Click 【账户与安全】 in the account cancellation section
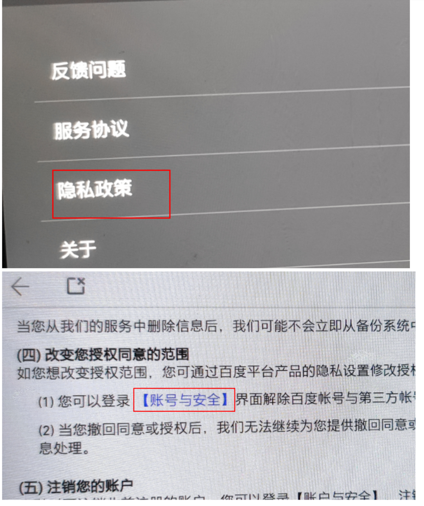424x506 pixels. coord(337,496)
